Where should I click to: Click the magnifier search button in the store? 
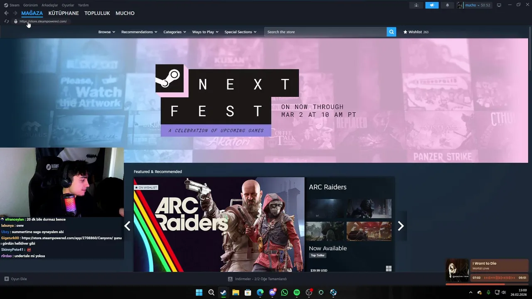pyautogui.click(x=391, y=32)
